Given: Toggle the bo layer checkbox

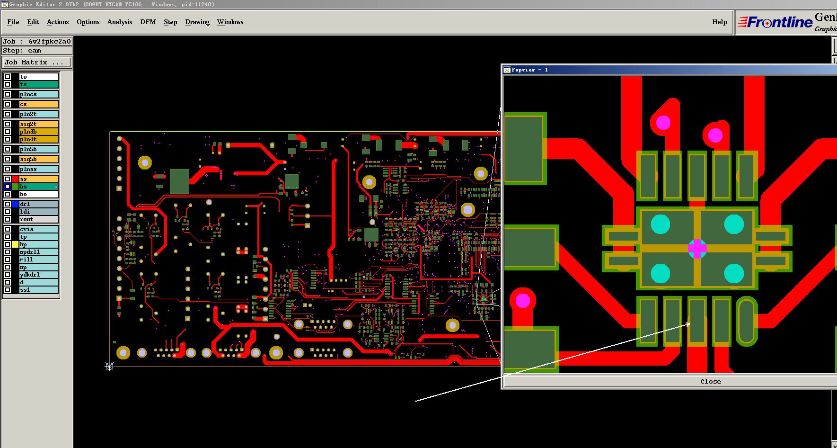Looking at the screenshot, I should 8,194.
